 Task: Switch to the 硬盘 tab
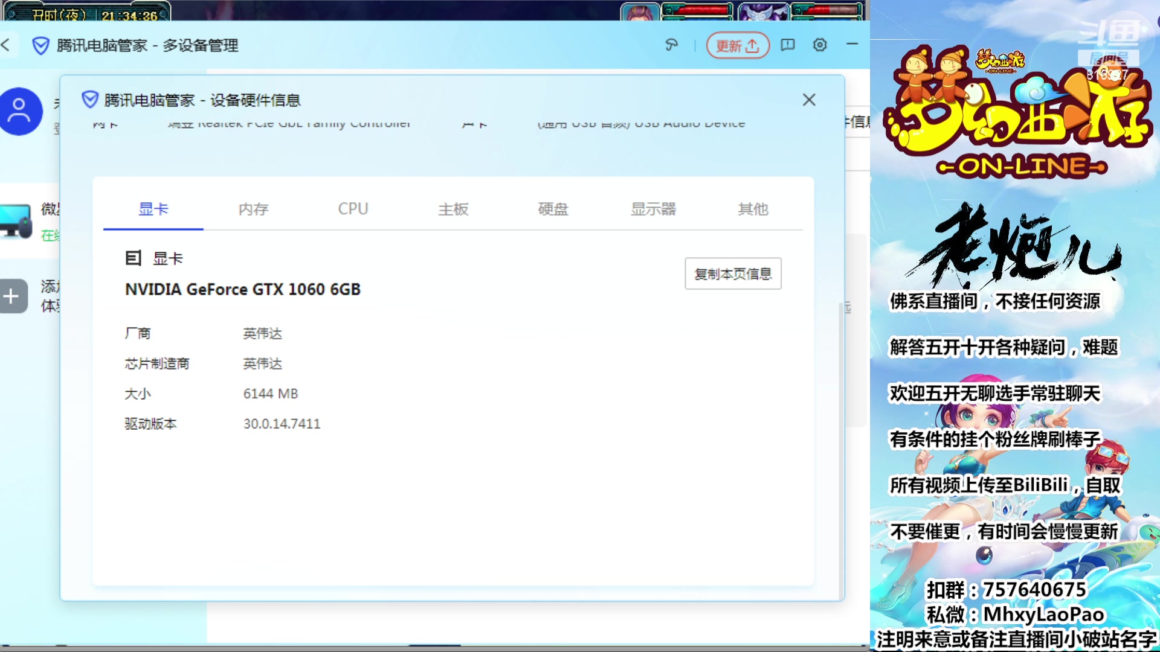pyautogui.click(x=553, y=209)
